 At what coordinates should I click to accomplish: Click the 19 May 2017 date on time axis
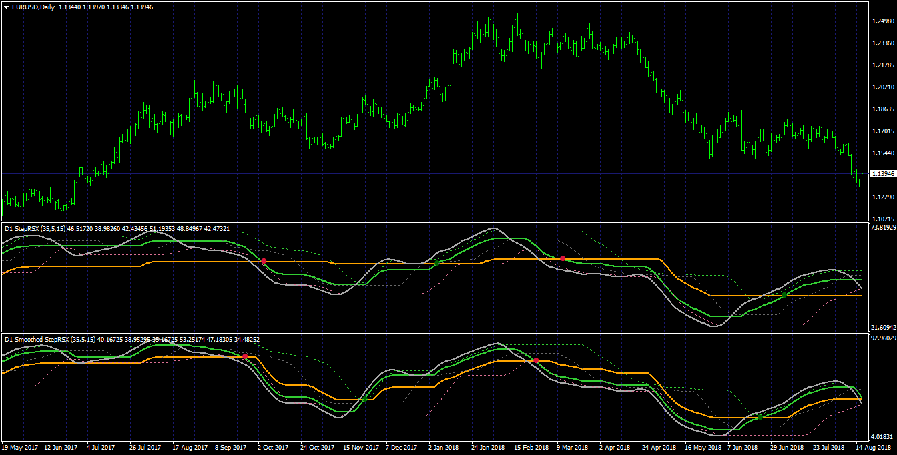click(20, 448)
